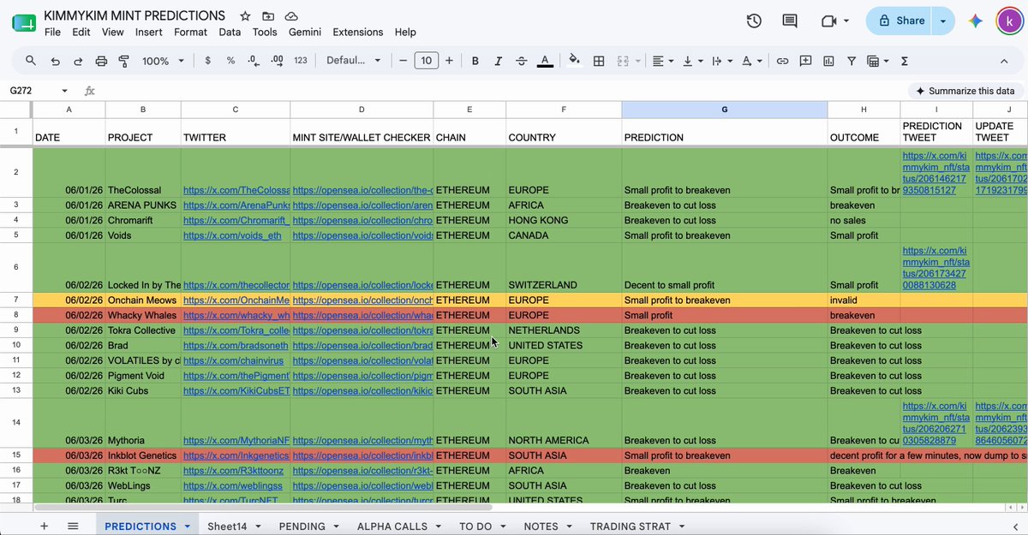Toggle bold formatting
The image size is (1028, 535).
(x=475, y=61)
